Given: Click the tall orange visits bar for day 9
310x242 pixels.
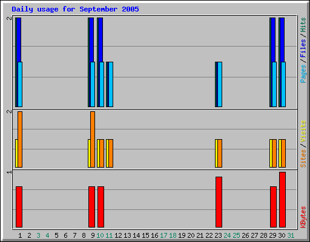Looking at the screenshot, I should (93, 139).
